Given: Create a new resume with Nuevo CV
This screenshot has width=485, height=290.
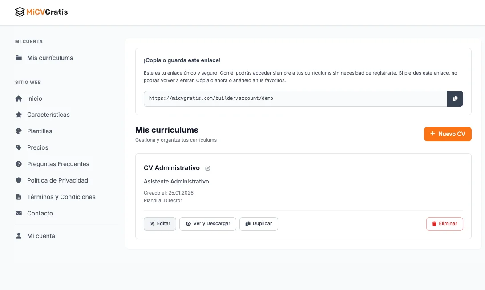Looking at the screenshot, I should pos(448,134).
